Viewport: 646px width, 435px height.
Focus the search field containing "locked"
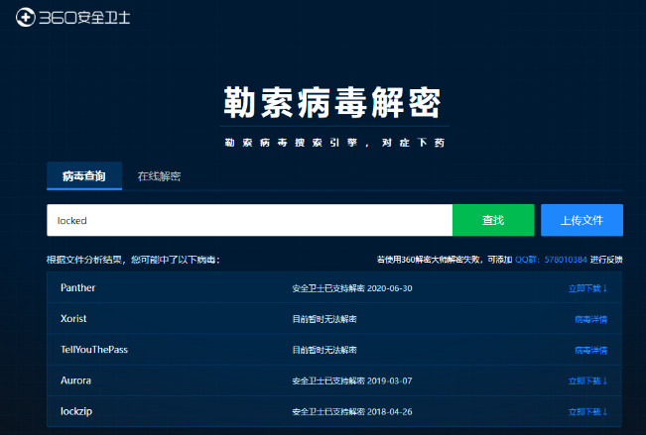(249, 220)
